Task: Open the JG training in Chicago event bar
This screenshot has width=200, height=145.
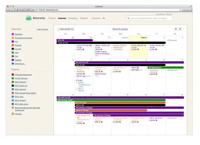Action: [x=138, y=115]
